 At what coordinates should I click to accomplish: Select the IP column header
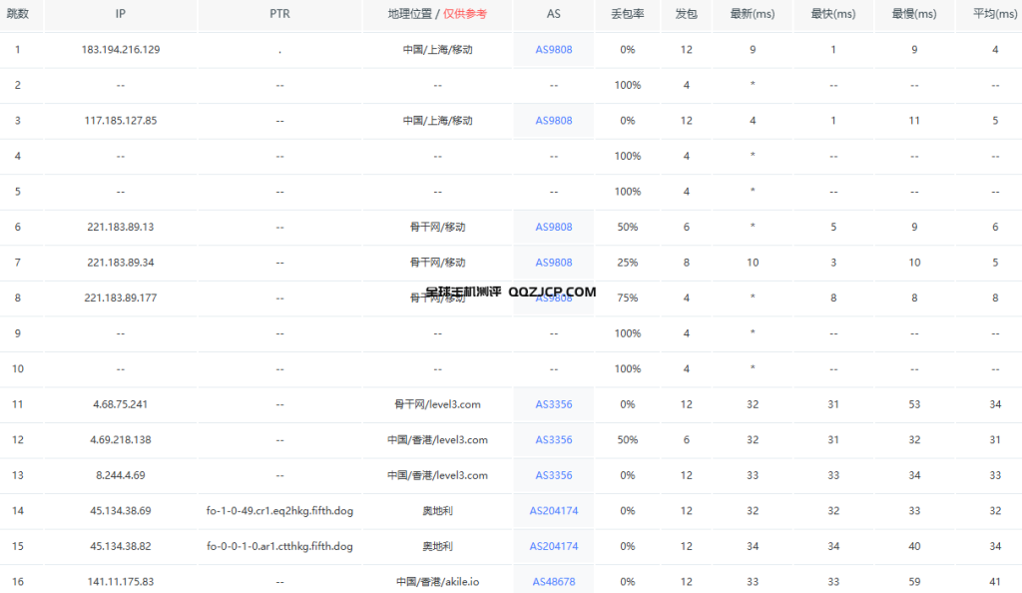[x=120, y=14]
